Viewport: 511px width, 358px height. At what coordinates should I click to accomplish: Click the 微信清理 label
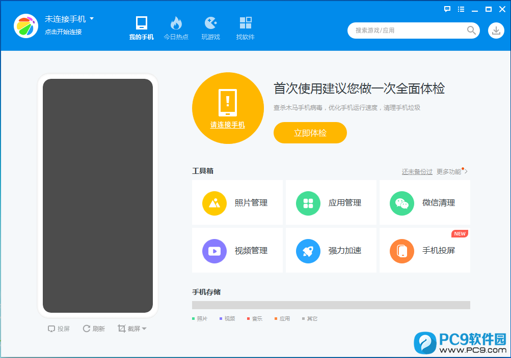[438, 203]
